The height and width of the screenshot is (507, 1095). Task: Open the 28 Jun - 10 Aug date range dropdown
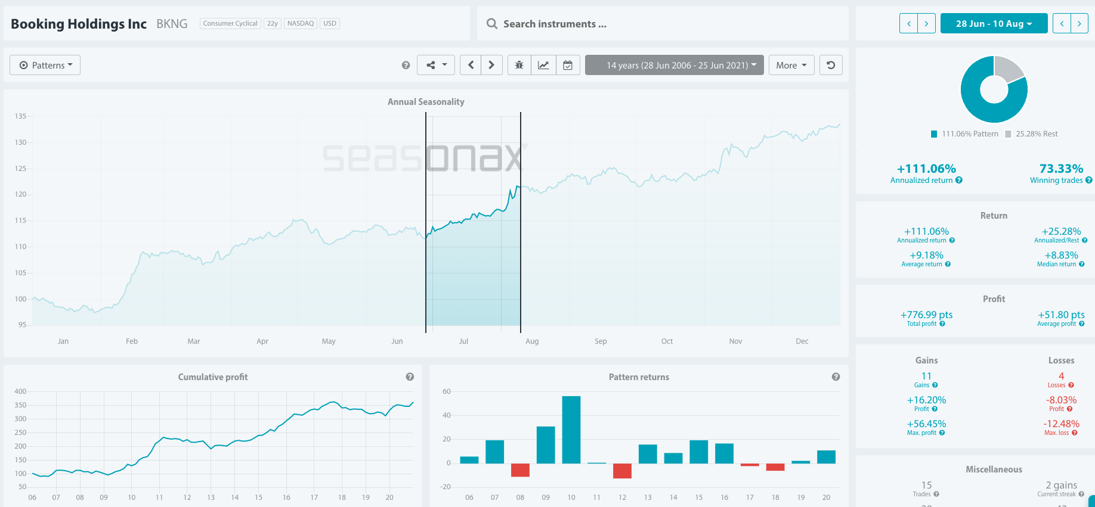pos(994,23)
